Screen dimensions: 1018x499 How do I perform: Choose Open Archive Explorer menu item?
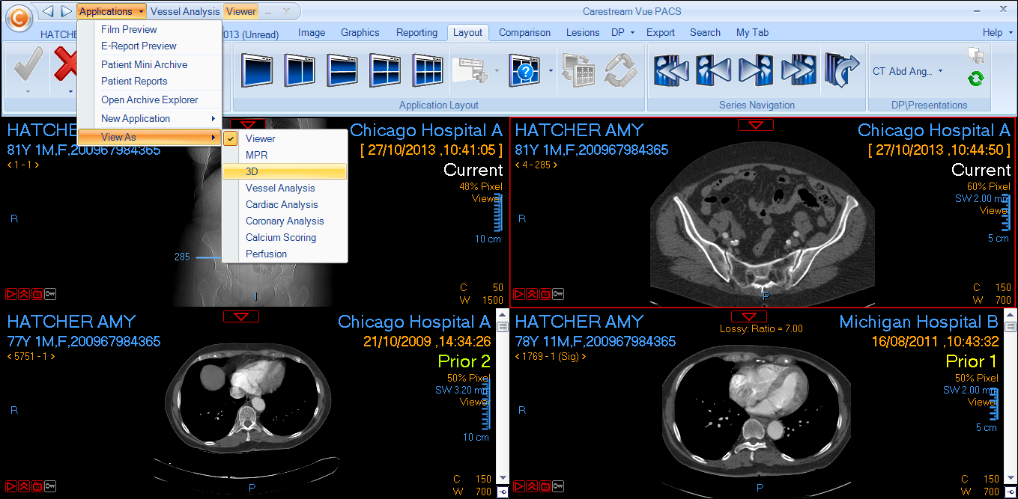click(150, 100)
